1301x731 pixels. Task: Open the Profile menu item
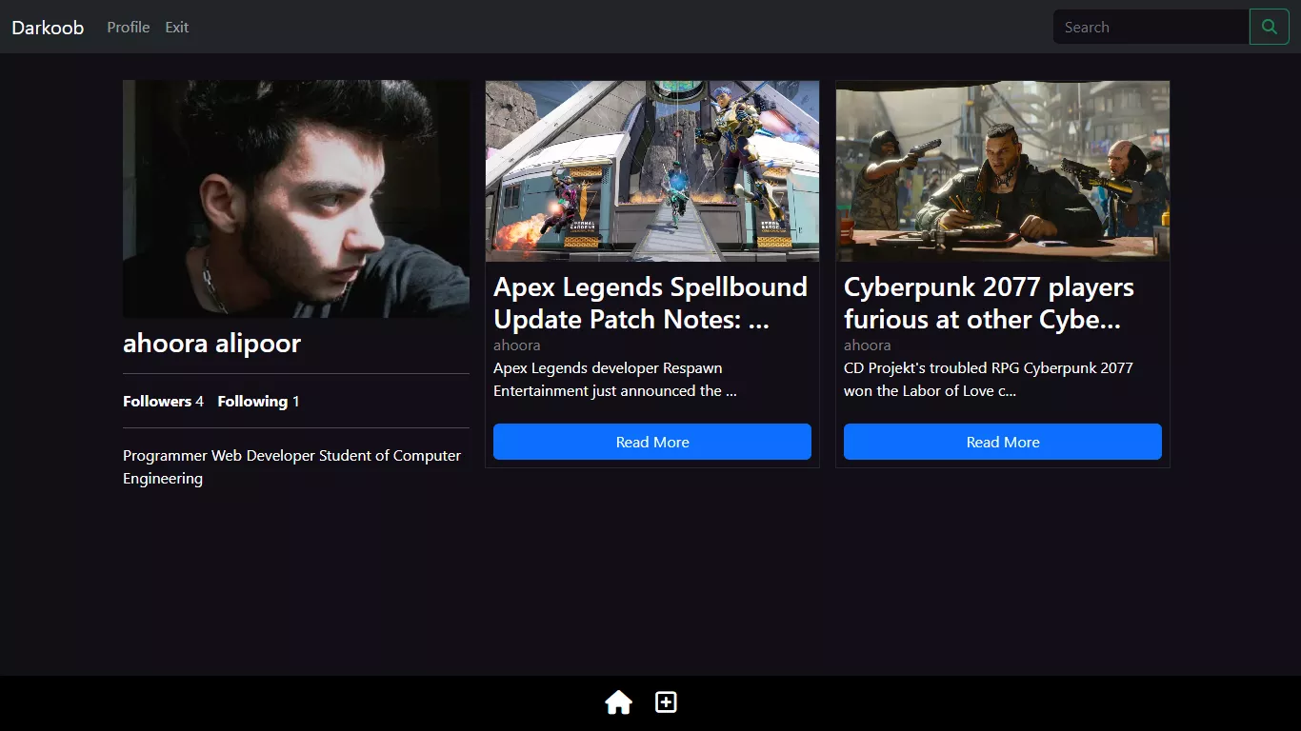[128, 27]
